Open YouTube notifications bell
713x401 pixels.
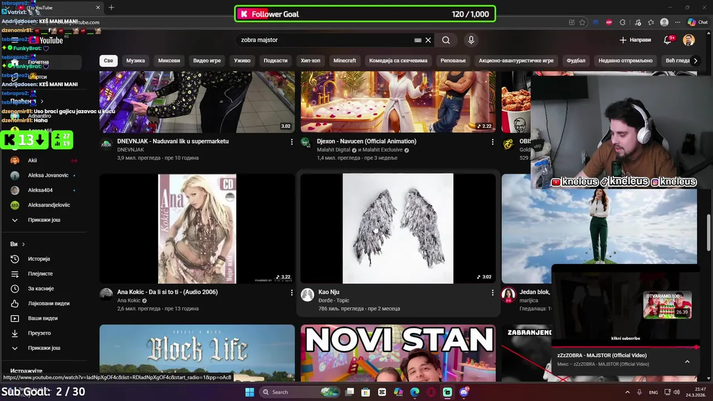(x=667, y=40)
